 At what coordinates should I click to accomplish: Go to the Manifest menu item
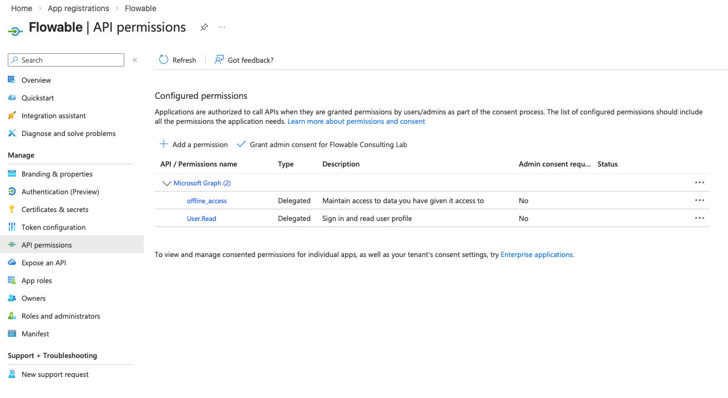(36, 334)
